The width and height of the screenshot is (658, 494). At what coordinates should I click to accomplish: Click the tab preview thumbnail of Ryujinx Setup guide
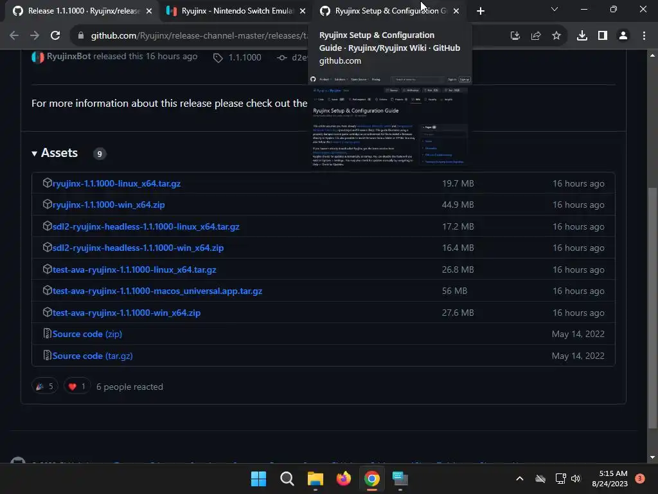point(390,122)
